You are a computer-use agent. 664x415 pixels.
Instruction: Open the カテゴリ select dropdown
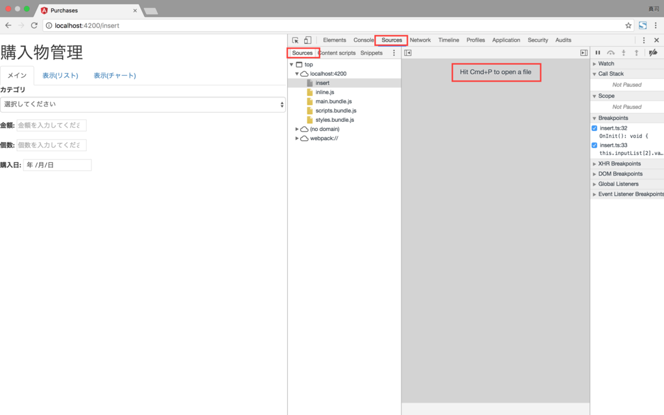143,104
